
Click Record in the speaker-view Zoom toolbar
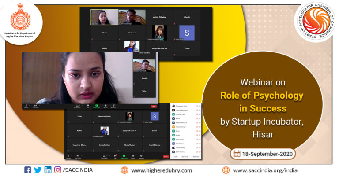pyautogui.click(x=105, y=106)
